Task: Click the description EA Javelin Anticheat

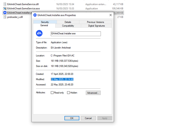Action: [x=61, y=48]
